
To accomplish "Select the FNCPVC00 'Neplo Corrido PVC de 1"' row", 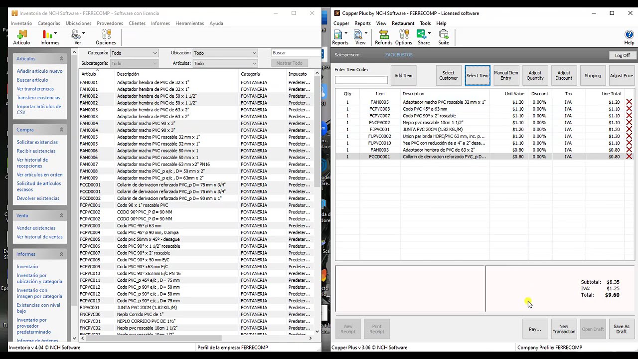I will point(196,314).
